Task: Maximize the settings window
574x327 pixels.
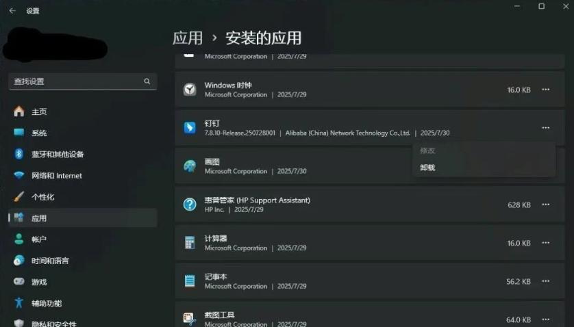Action: [541, 6]
